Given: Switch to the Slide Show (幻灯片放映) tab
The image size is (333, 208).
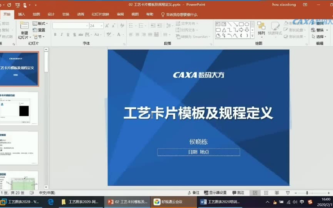Looking at the screenshot, I should (x=101, y=14).
